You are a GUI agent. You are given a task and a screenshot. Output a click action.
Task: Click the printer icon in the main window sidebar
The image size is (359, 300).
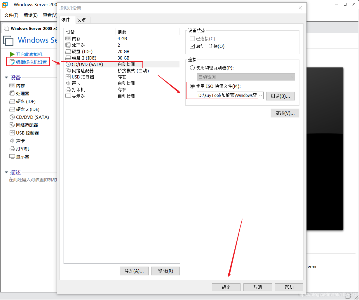tap(12, 149)
